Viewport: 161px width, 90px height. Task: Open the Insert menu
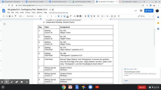point(22,12)
